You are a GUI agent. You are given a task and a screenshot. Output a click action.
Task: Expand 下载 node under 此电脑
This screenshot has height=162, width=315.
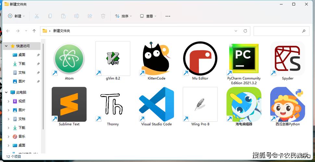click(x=8, y=128)
